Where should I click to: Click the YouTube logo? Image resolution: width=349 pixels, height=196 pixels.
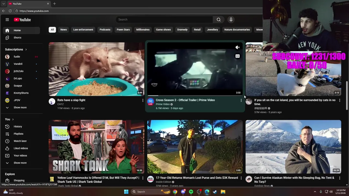22,20
